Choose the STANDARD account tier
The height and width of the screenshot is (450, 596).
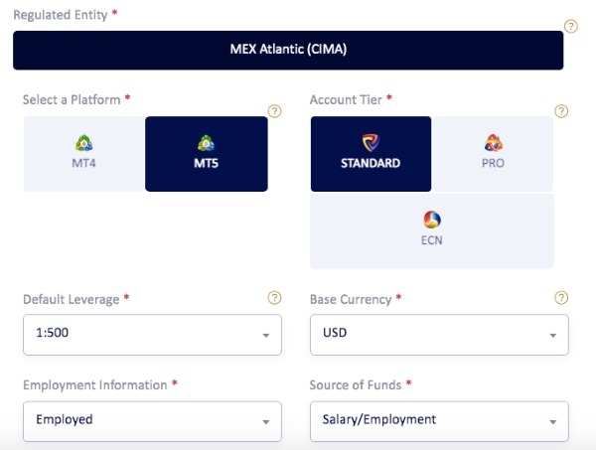(x=371, y=154)
